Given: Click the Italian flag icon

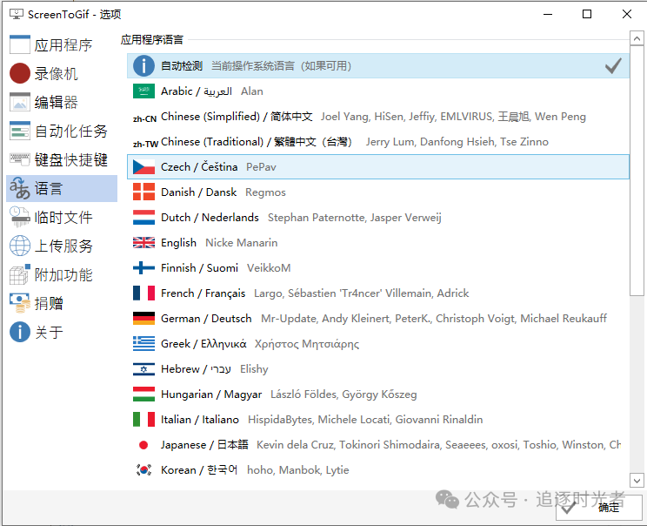Looking at the screenshot, I should (143, 420).
